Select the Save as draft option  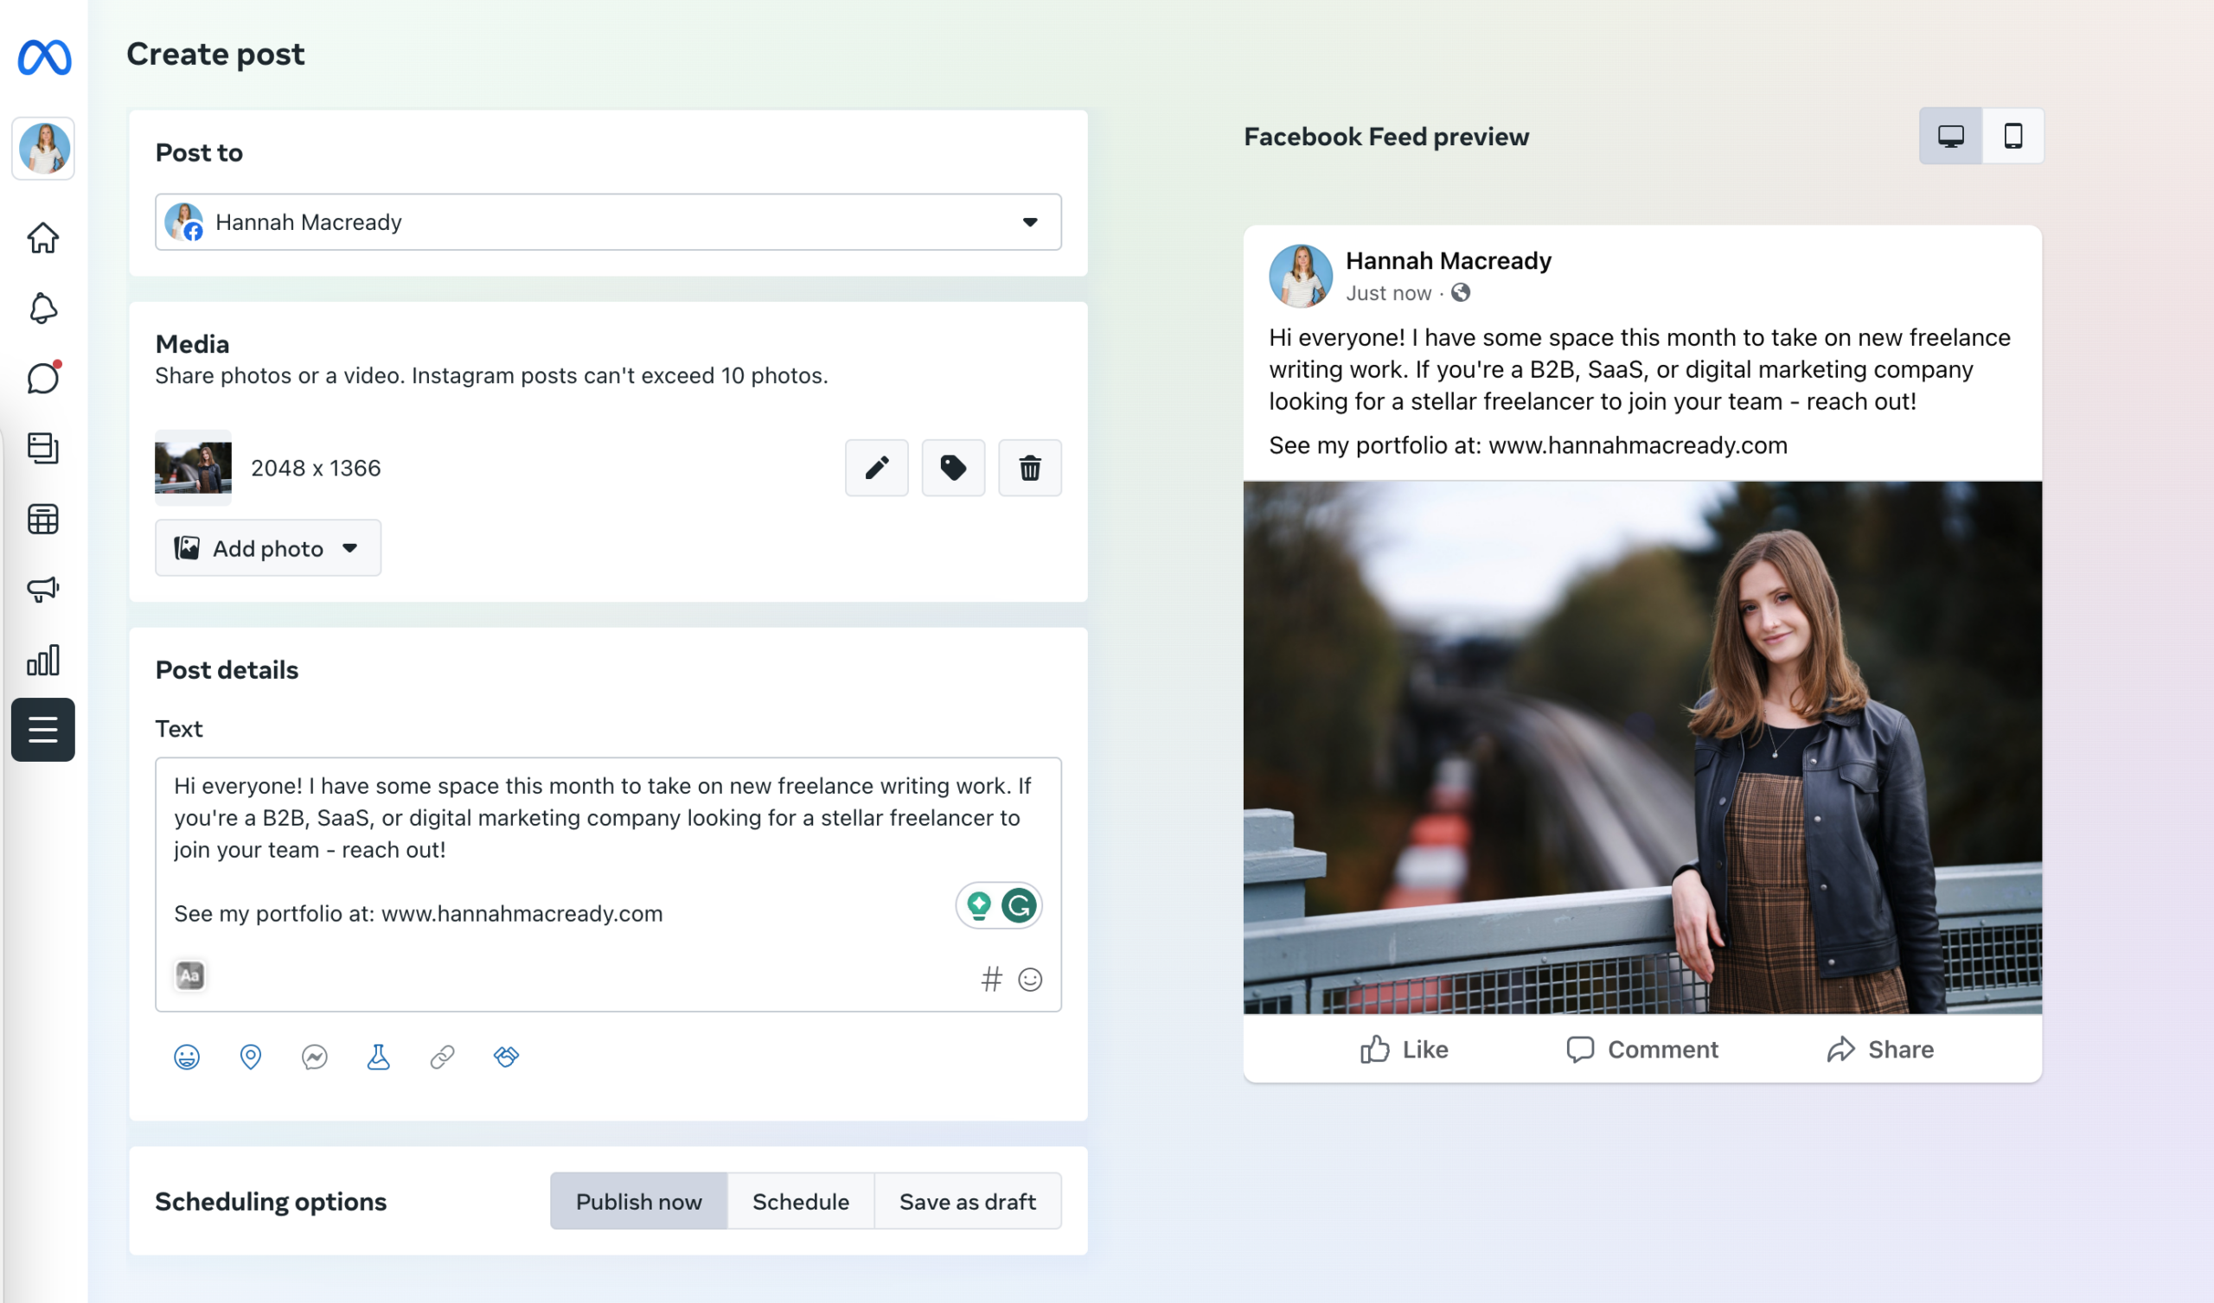pyautogui.click(x=967, y=1200)
